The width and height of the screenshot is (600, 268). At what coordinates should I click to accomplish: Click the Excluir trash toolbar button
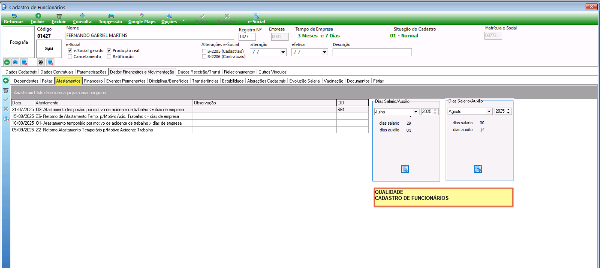click(x=59, y=19)
